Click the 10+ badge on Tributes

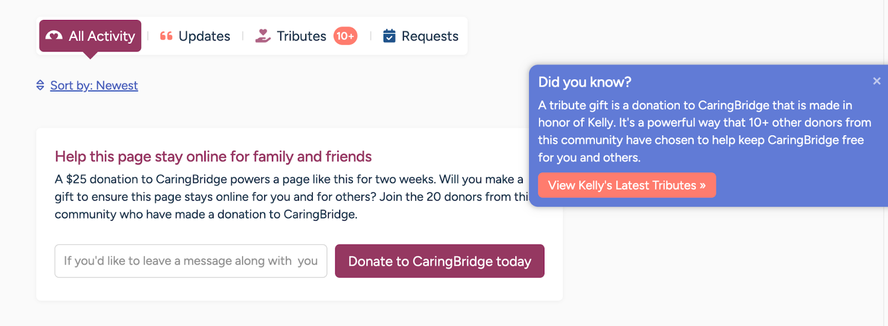click(x=345, y=36)
